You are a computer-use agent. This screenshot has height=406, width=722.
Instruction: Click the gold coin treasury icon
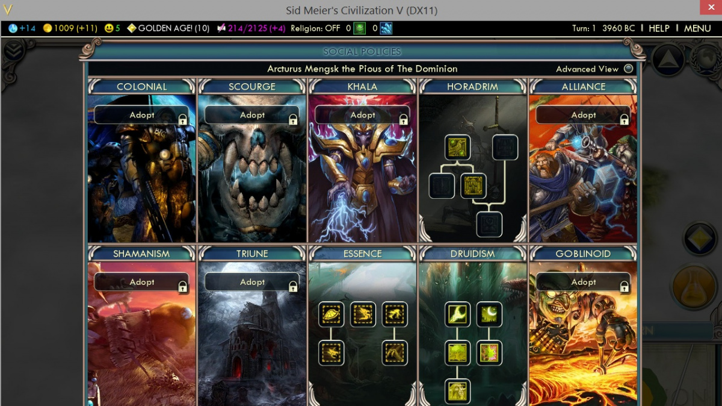click(x=48, y=28)
